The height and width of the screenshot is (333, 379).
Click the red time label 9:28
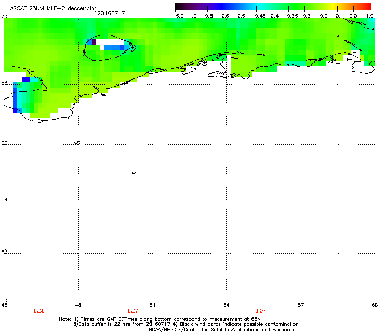pyautogui.click(x=39, y=311)
